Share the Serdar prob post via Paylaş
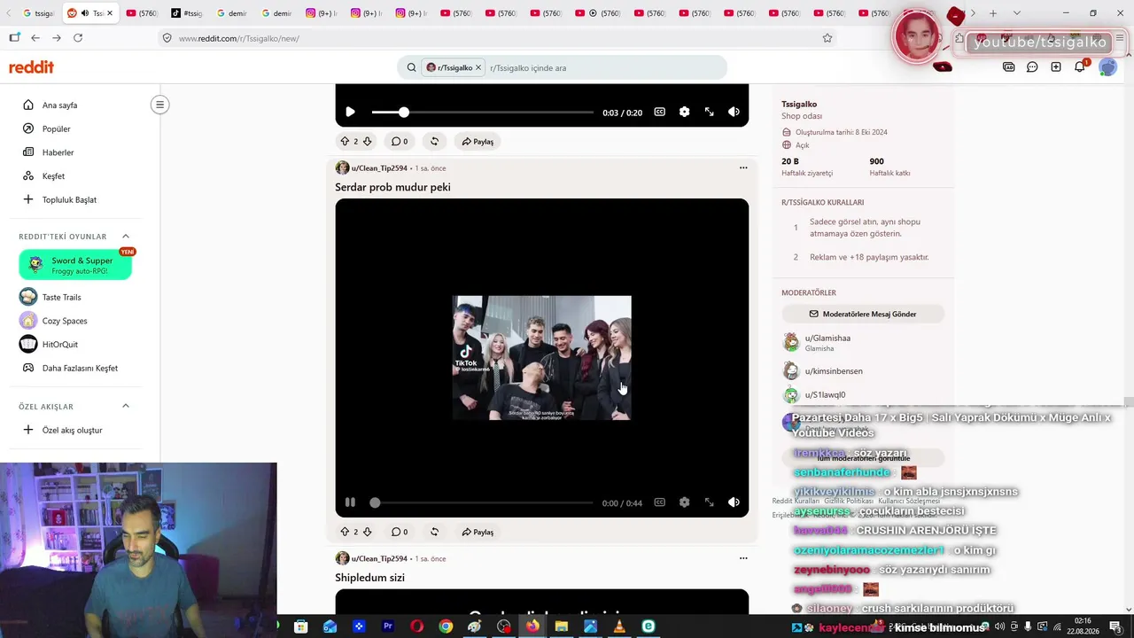1134x638 pixels. tap(478, 532)
